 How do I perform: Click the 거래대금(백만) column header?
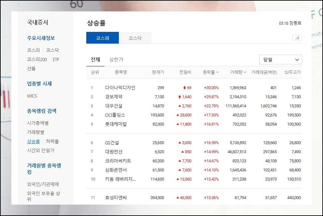tap(264, 72)
